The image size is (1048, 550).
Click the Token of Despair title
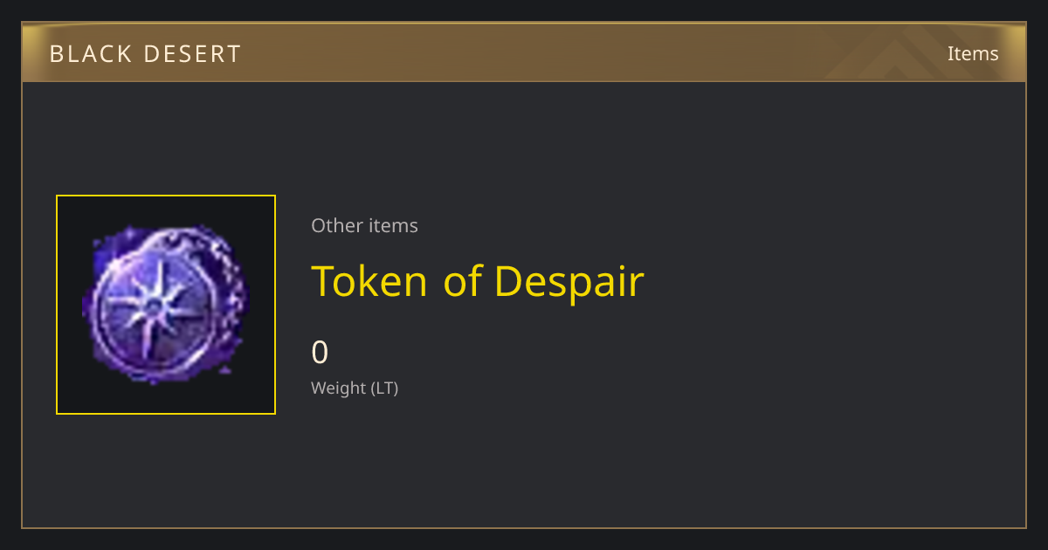[x=478, y=281]
